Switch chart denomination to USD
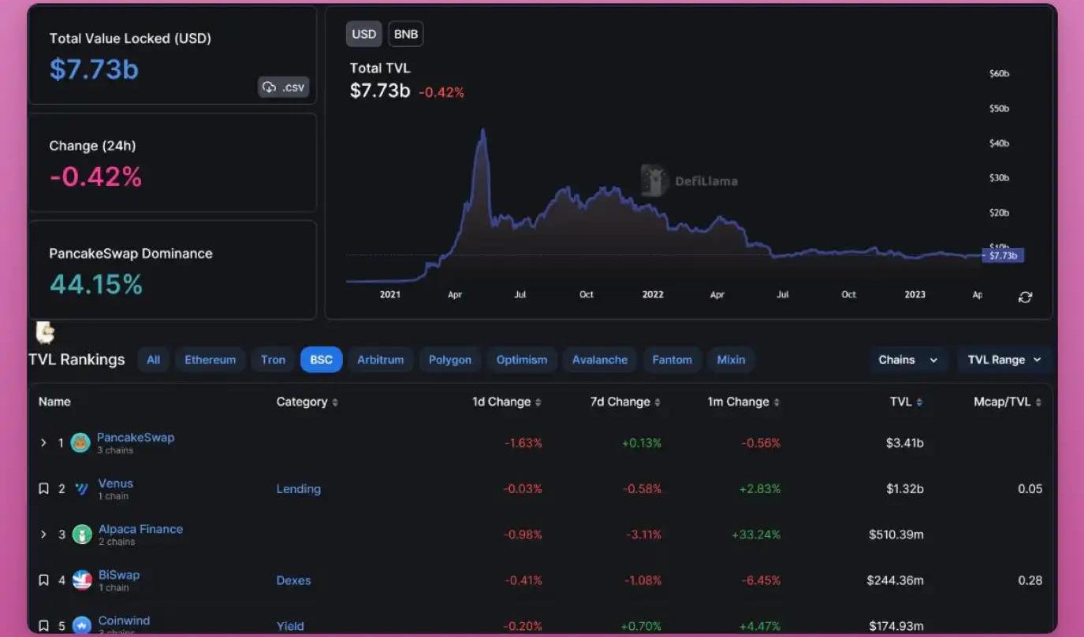The width and height of the screenshot is (1084, 637). coord(363,34)
